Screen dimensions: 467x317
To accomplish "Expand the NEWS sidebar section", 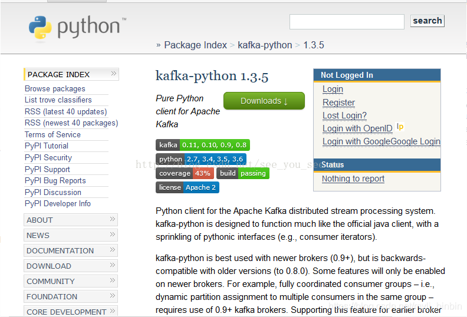I will [71, 235].
